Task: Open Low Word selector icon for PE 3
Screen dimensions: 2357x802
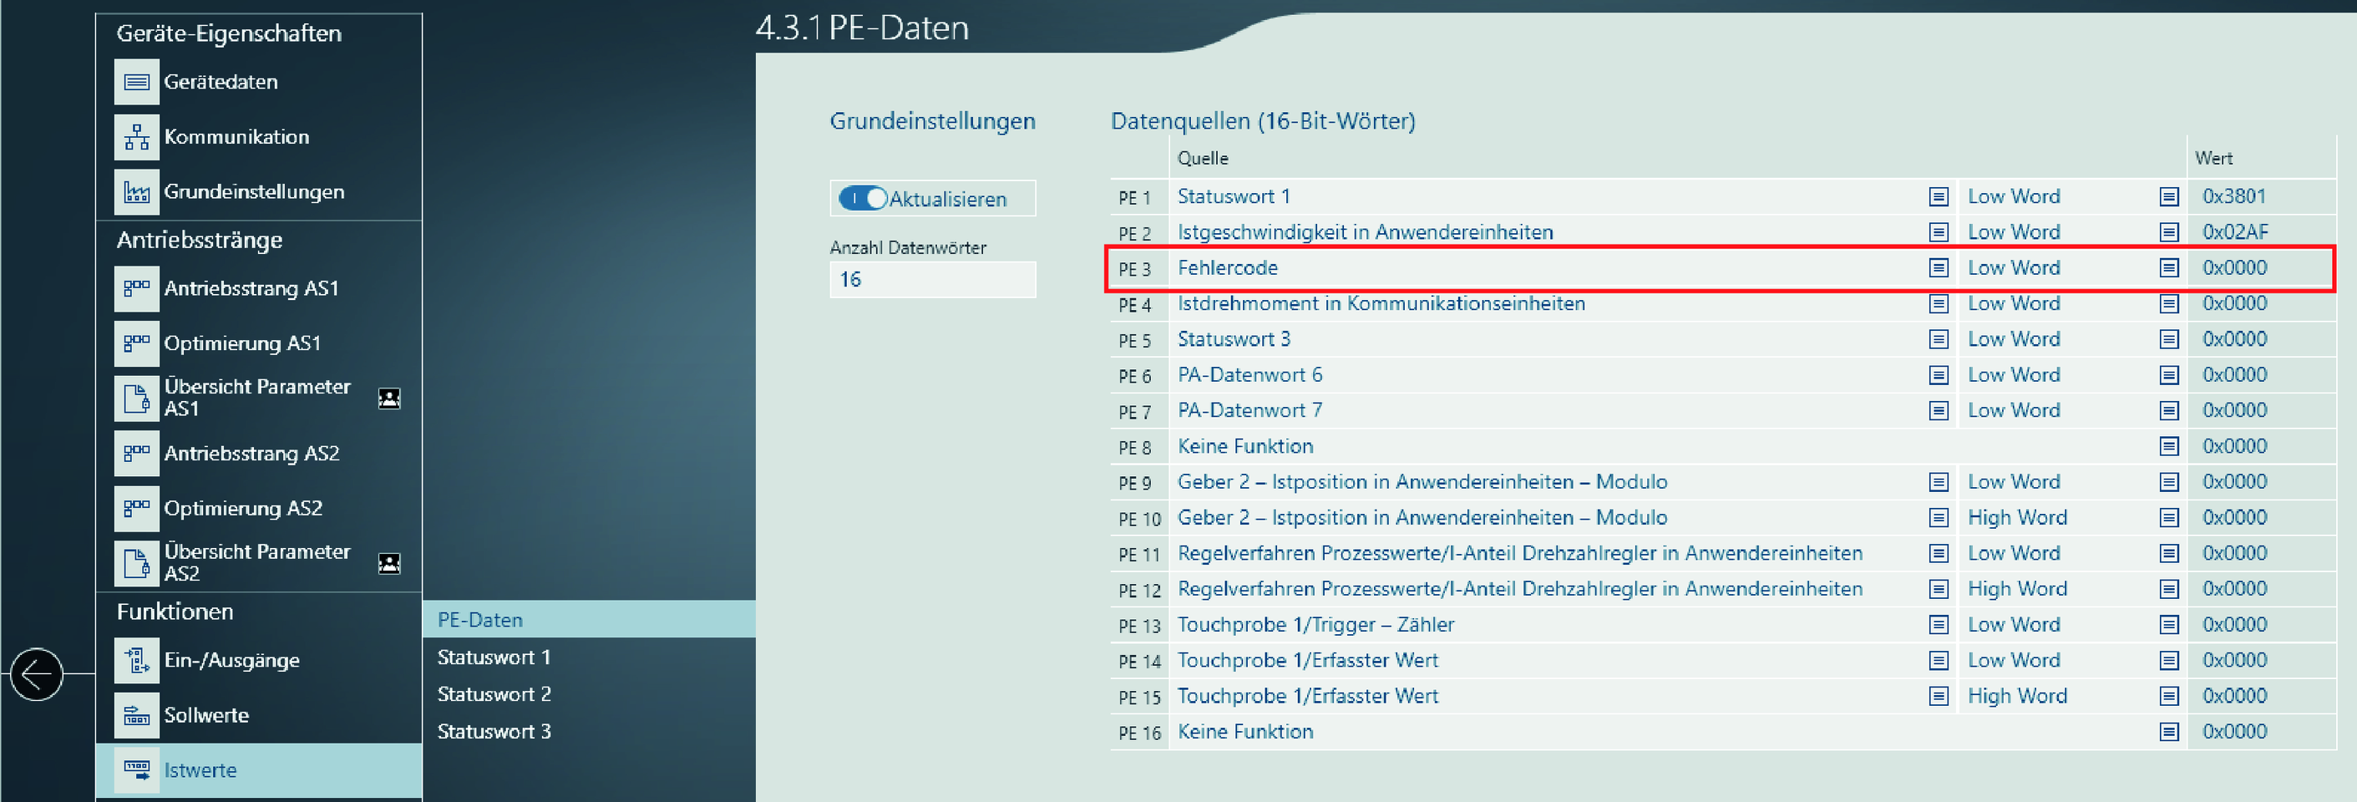Action: 2168,268
